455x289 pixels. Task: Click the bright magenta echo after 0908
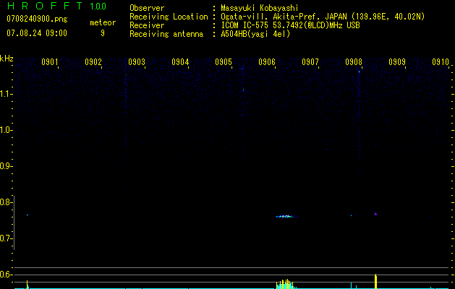[375, 214]
